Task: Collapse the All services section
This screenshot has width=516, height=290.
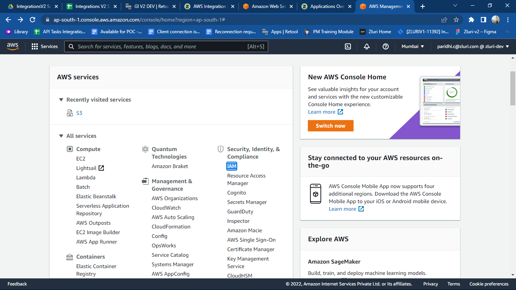Action: coord(61,136)
